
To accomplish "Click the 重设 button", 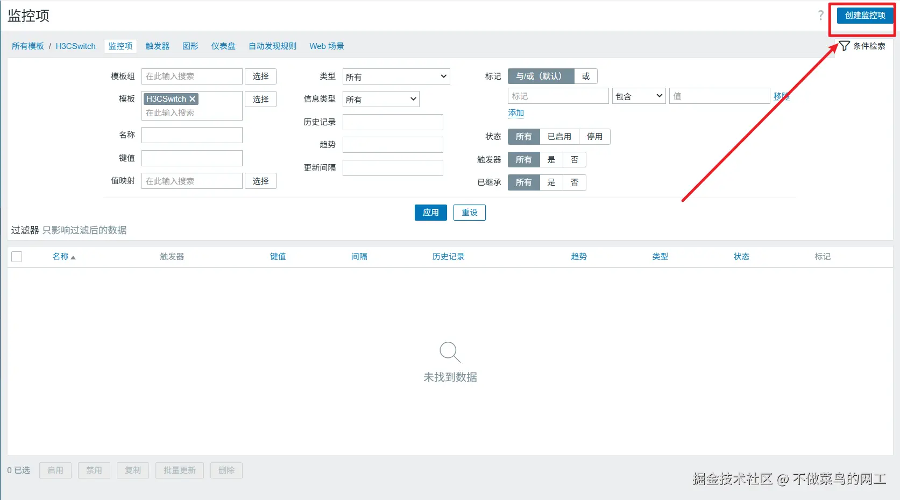I will [x=470, y=213].
